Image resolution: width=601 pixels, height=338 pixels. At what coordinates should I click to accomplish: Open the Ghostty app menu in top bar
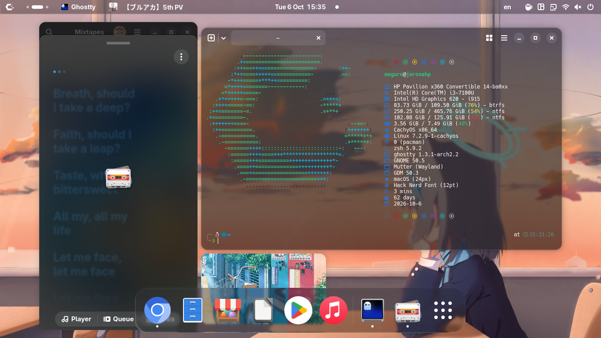point(78,7)
